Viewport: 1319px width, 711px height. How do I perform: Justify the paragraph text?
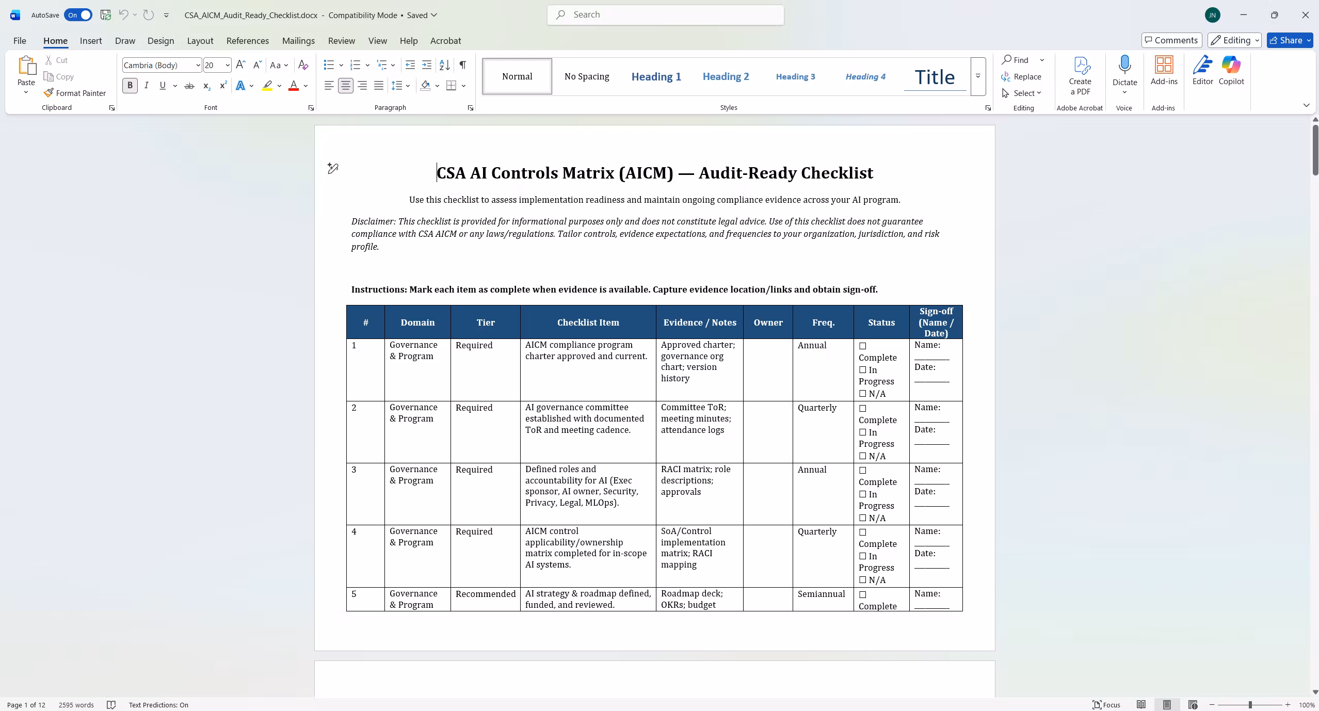point(379,86)
